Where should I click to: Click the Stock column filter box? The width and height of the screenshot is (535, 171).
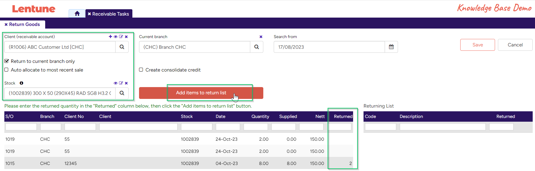coord(197,127)
